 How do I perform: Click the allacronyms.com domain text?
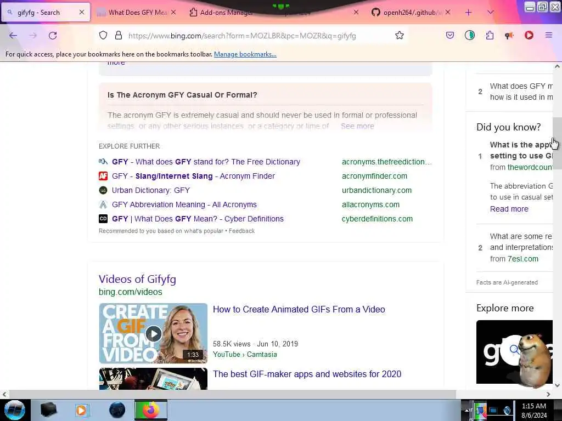pyautogui.click(x=370, y=205)
